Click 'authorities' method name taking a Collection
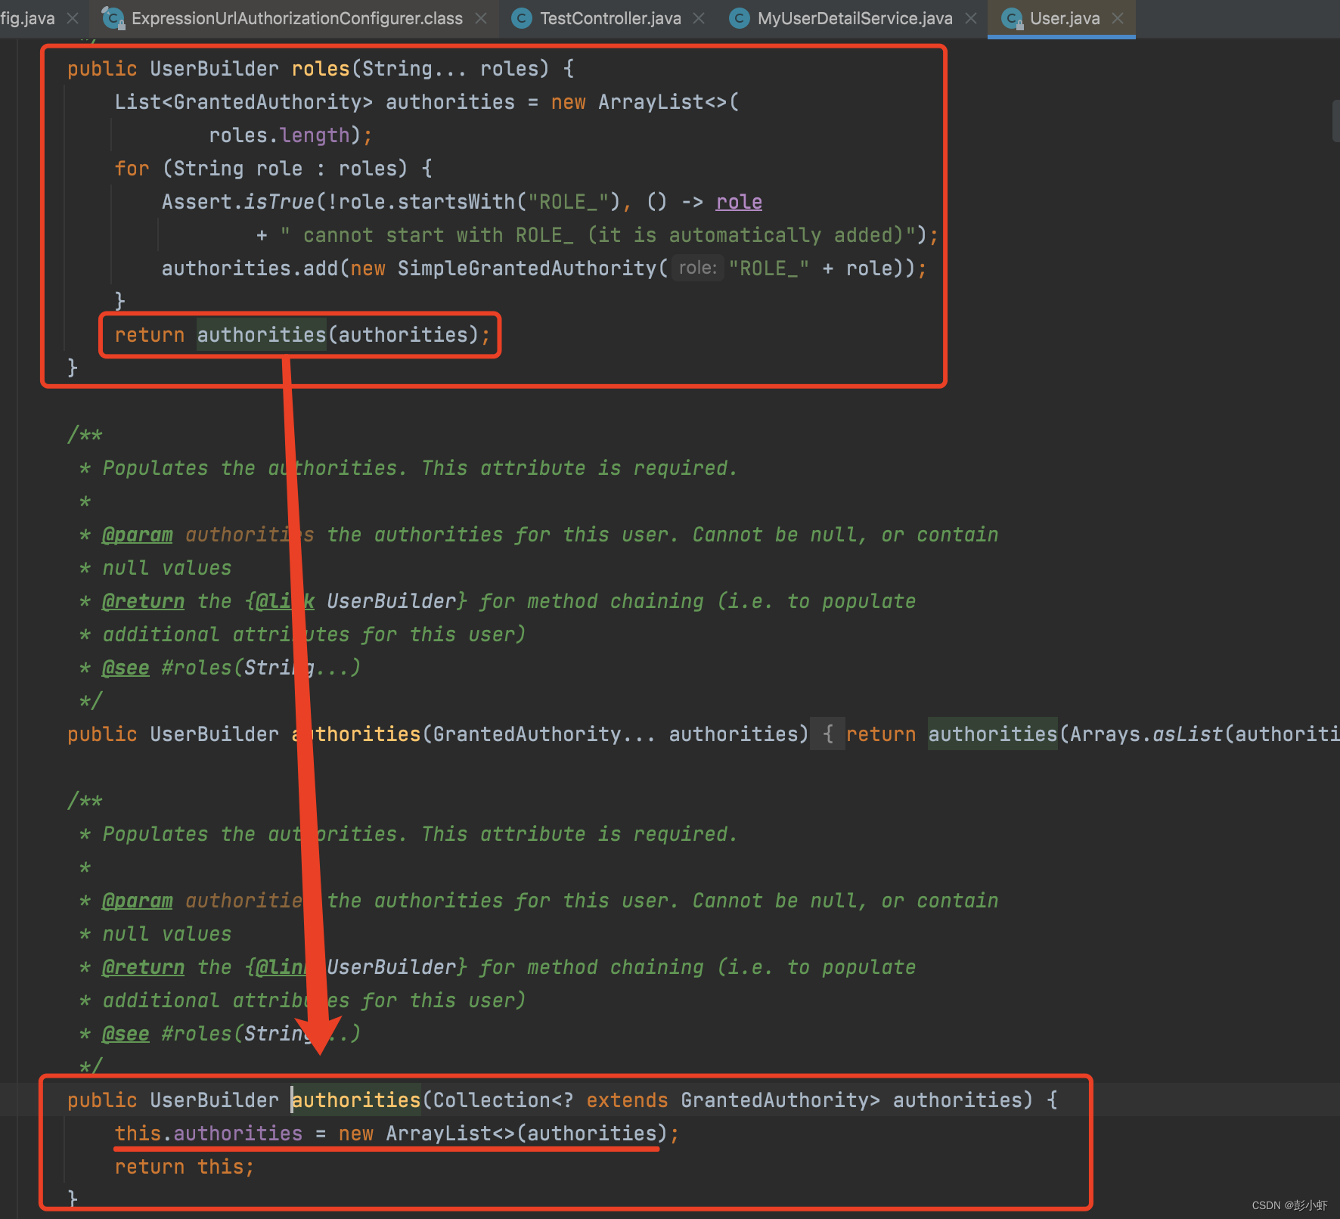1340x1219 pixels. pos(356,1100)
